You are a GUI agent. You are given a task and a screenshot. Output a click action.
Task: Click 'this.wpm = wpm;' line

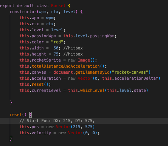tap(38, 18)
